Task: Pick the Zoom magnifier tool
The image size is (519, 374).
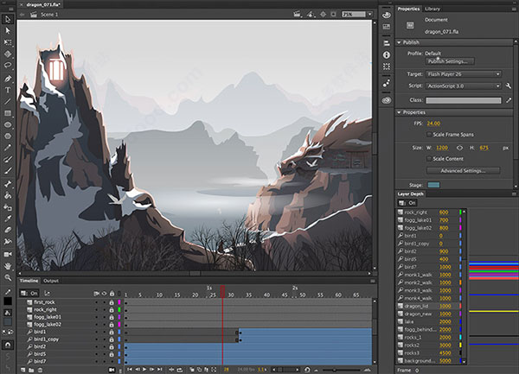Action: point(8,278)
